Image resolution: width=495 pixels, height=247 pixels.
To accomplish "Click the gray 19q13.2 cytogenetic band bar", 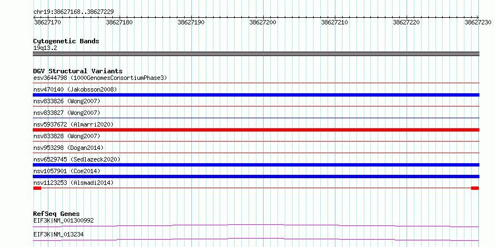I will [x=256, y=54].
